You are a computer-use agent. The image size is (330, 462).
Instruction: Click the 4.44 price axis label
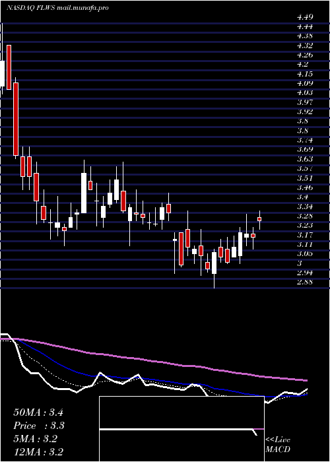305,26
